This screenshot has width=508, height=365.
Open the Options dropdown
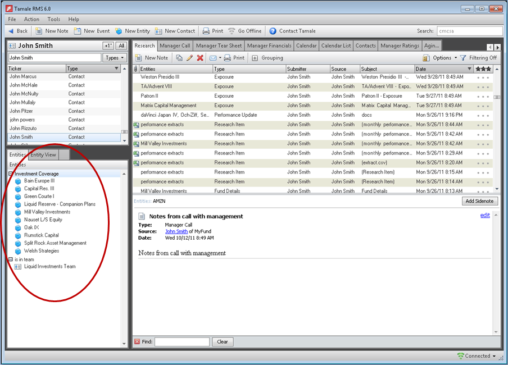coord(439,58)
